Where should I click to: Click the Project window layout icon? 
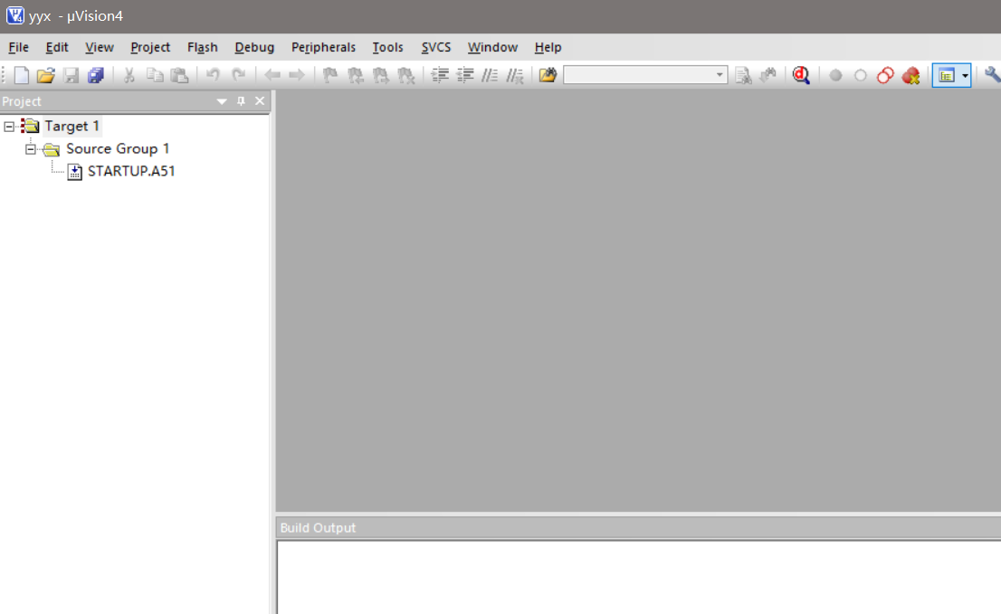[x=946, y=75]
